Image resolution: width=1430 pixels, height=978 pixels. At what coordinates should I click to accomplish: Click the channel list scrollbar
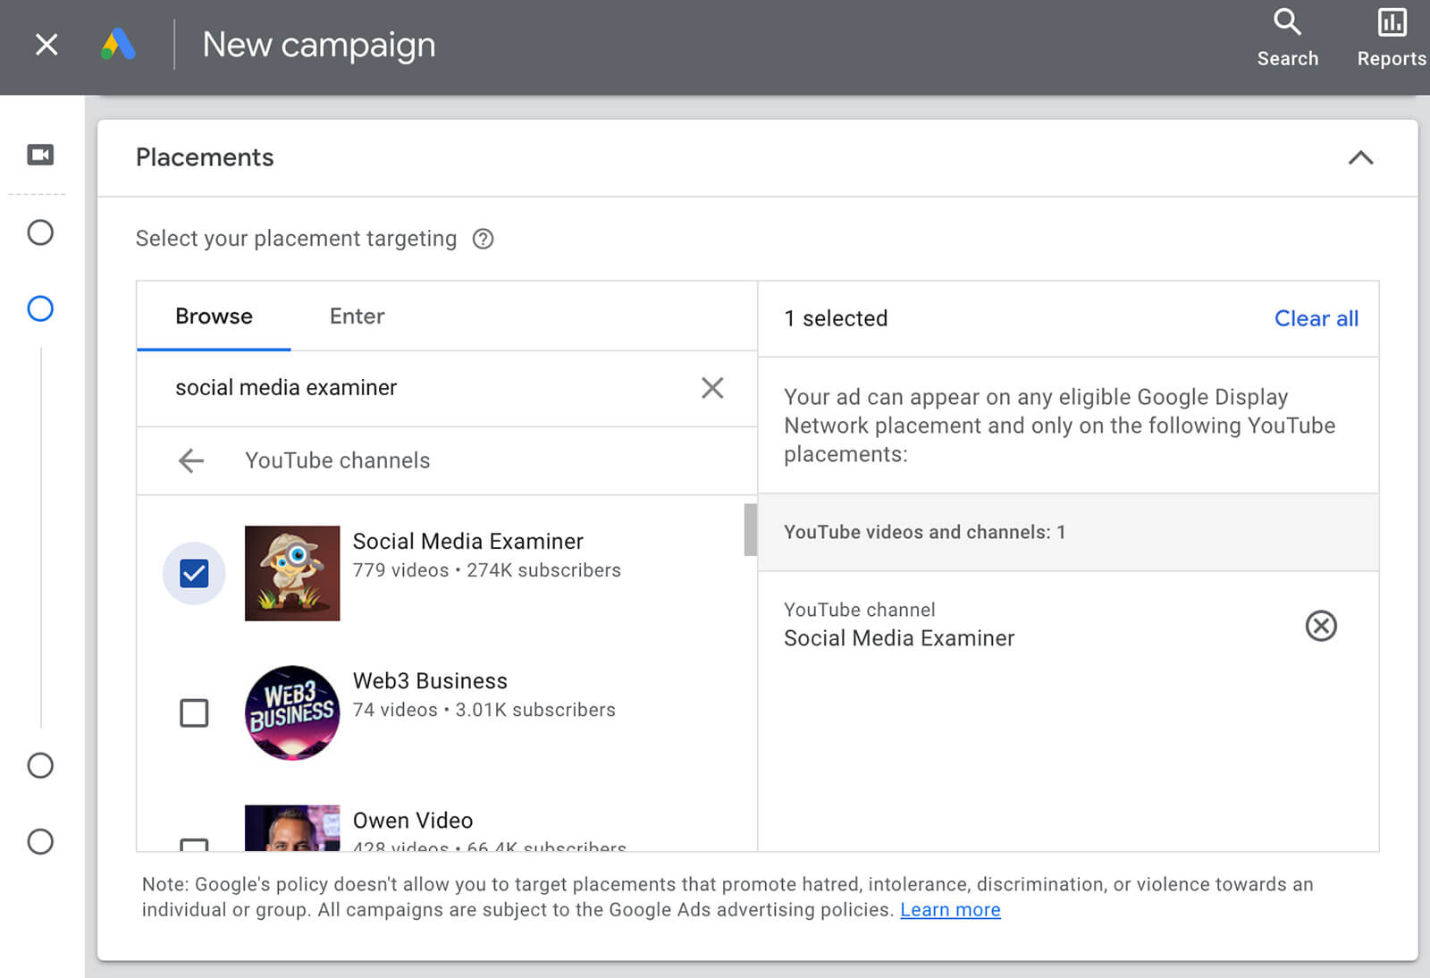(x=750, y=529)
